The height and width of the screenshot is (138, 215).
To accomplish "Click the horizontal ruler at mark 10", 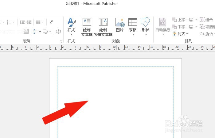I will point(114,47).
